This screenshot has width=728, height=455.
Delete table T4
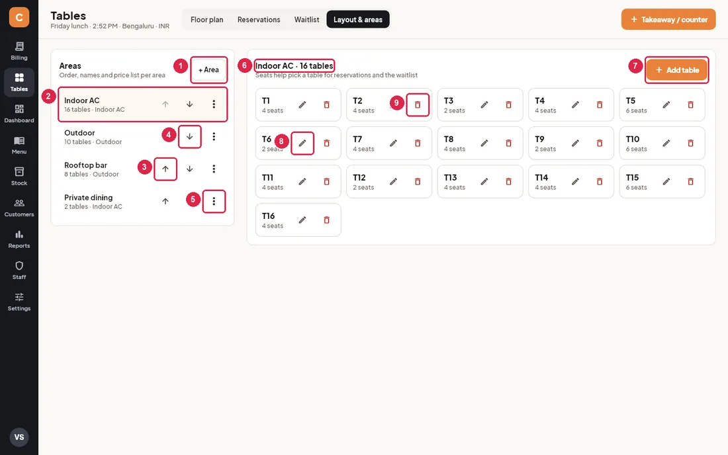[x=600, y=104]
